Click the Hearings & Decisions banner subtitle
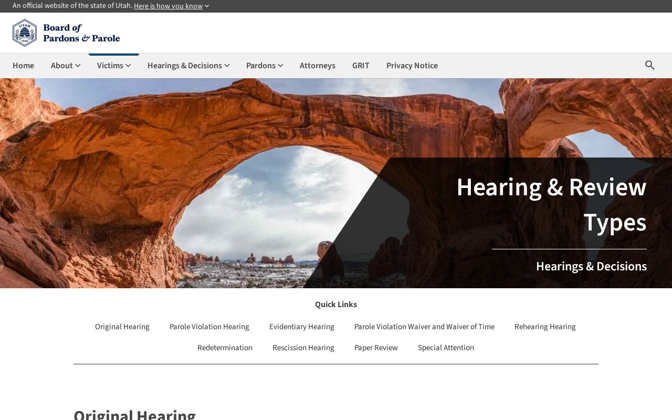This screenshot has height=420, width=672. (x=591, y=266)
